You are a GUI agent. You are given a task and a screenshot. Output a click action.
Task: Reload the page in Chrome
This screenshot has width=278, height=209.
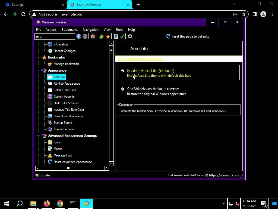pyautogui.click(x=23, y=14)
